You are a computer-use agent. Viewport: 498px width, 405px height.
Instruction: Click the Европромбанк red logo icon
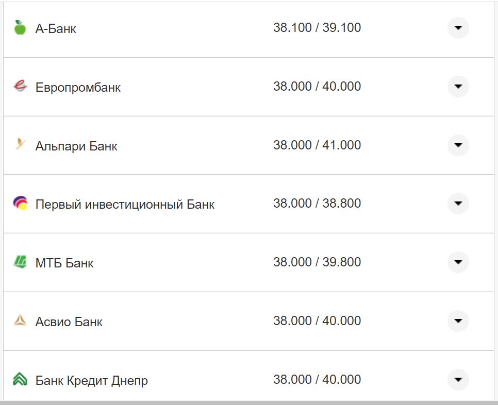(x=20, y=87)
